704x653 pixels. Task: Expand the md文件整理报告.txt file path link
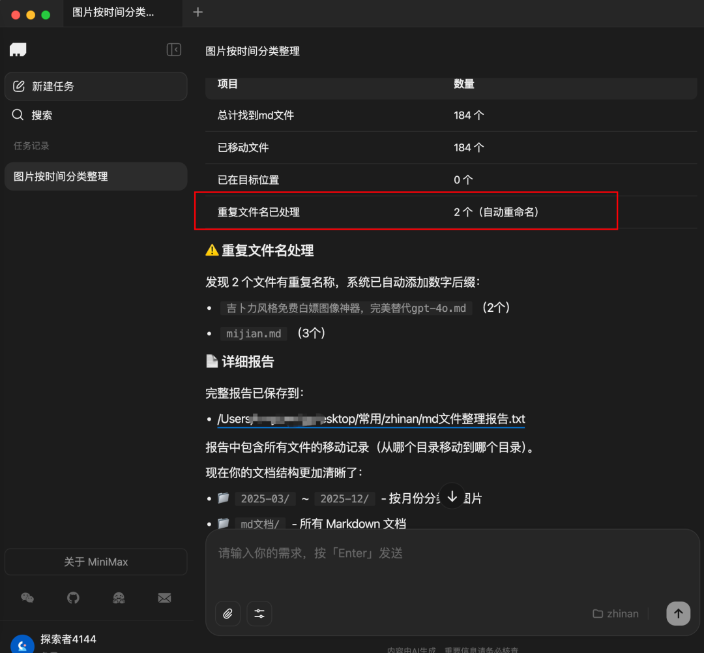pyautogui.click(x=372, y=419)
